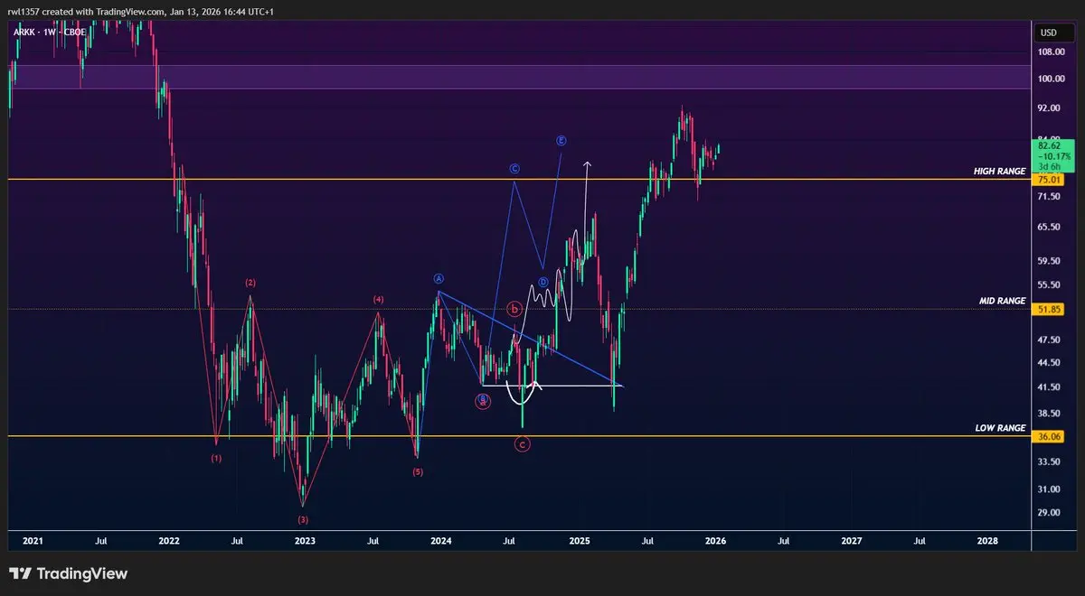1085x596 pixels.
Task: Click the 108.00 price axis label
Action: (1049, 52)
